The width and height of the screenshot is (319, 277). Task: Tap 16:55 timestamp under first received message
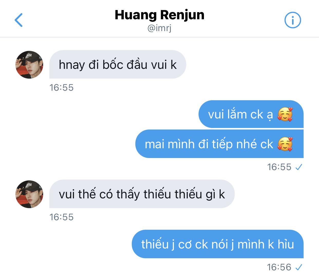pos(62,88)
